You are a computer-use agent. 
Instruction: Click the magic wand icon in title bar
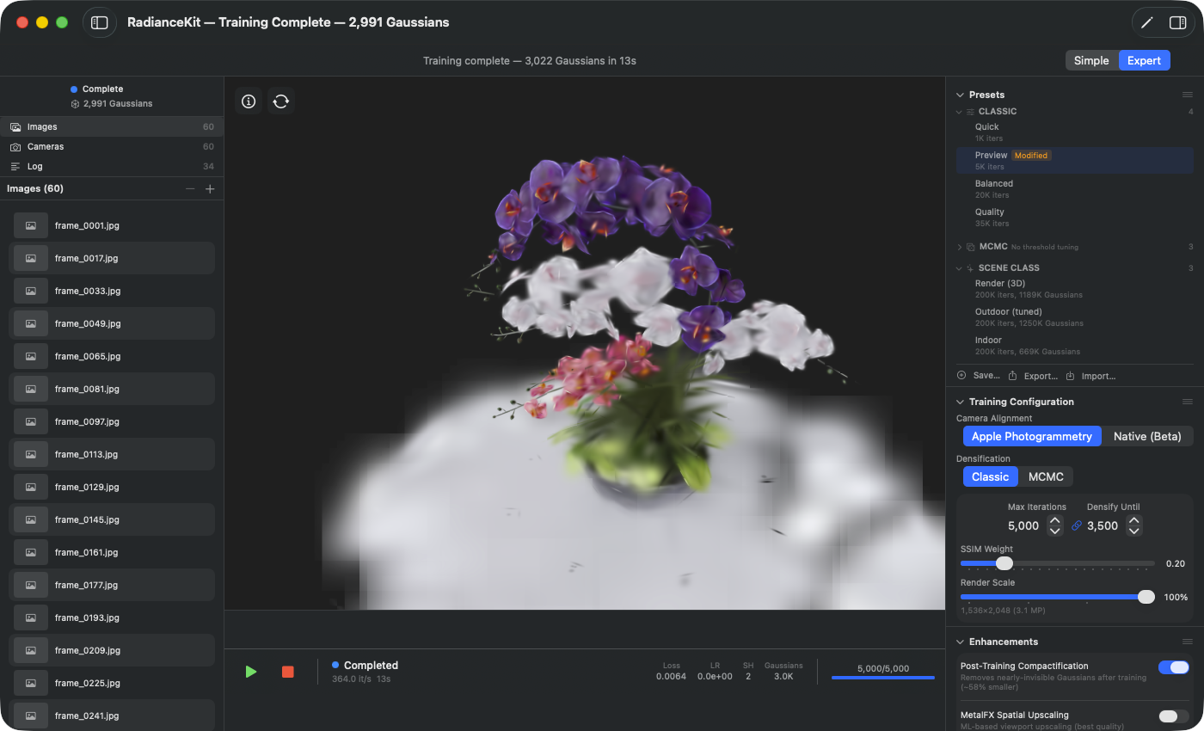[x=1146, y=23]
